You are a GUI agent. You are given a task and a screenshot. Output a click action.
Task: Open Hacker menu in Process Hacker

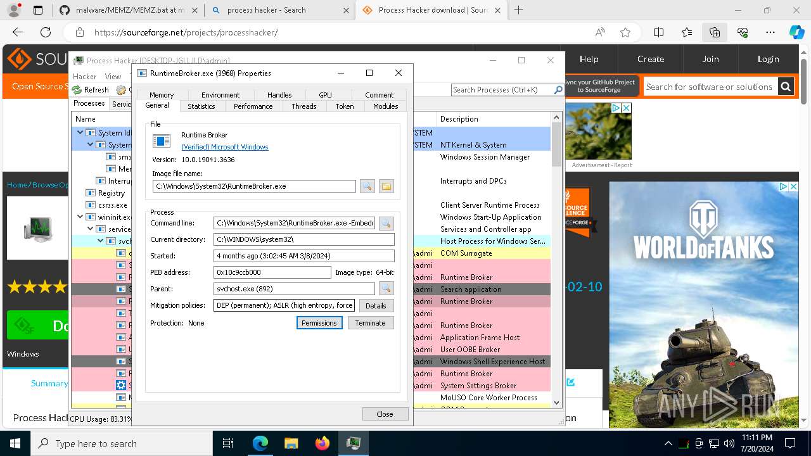tap(85, 76)
